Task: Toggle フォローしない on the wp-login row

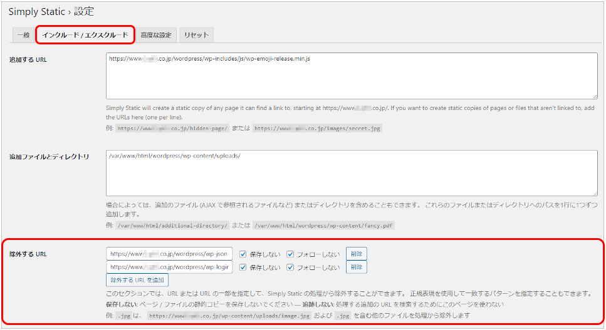Action: click(290, 267)
